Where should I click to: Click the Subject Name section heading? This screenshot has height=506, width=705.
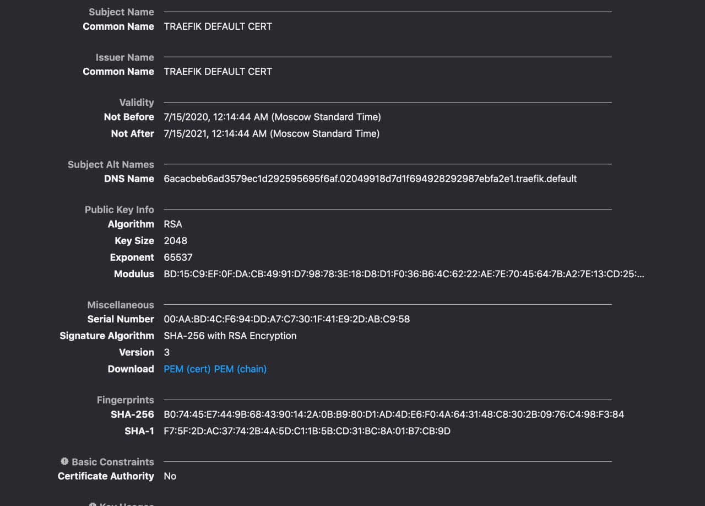tap(121, 12)
